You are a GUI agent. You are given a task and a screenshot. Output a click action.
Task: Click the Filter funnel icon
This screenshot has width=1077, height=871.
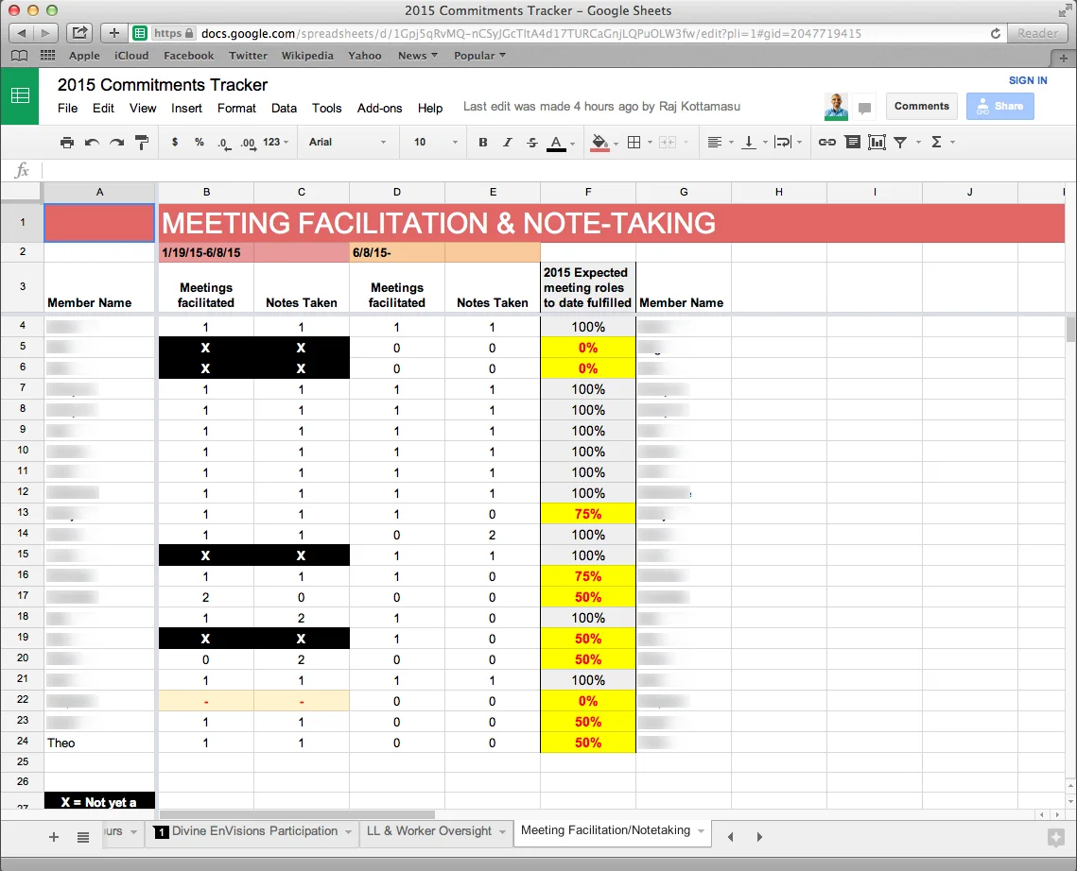click(x=900, y=142)
